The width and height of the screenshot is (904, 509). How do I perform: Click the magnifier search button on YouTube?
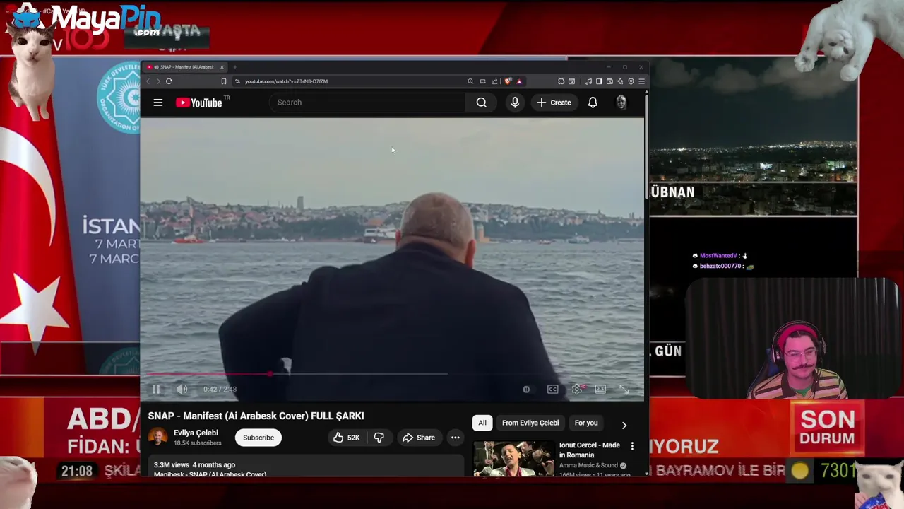481,103
